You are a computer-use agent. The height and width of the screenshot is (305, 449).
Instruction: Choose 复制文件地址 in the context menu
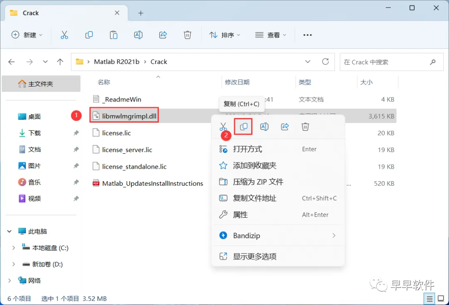coord(278,198)
